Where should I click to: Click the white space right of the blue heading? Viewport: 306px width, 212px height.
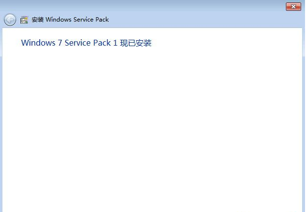(x=220, y=43)
